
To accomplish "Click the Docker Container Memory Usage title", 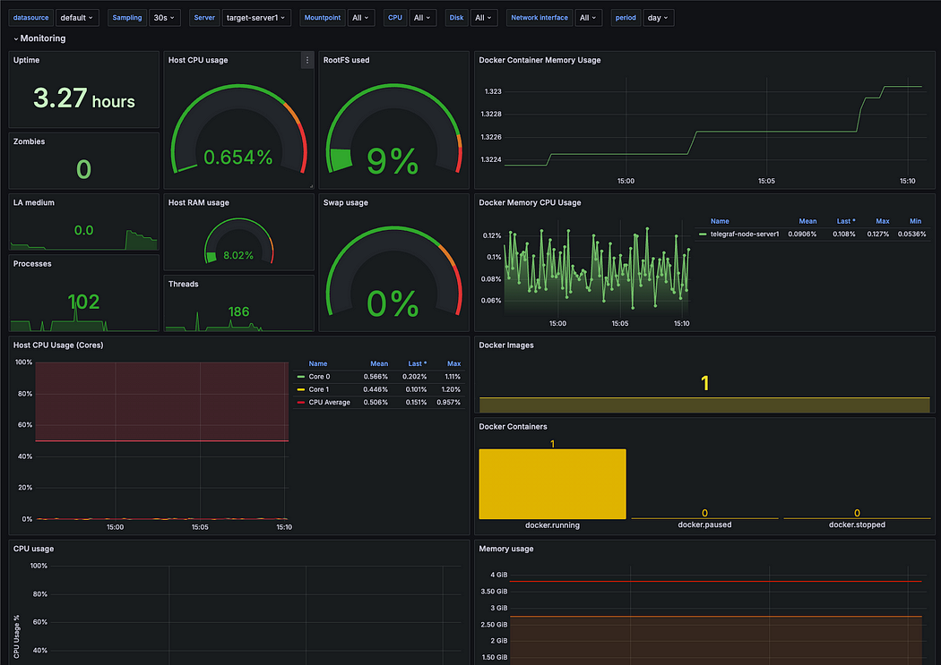I will click(540, 60).
